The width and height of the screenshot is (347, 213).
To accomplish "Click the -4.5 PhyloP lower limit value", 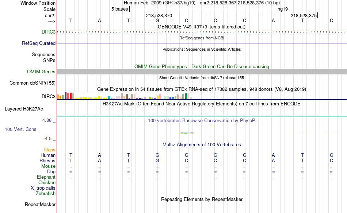I will point(47,139).
